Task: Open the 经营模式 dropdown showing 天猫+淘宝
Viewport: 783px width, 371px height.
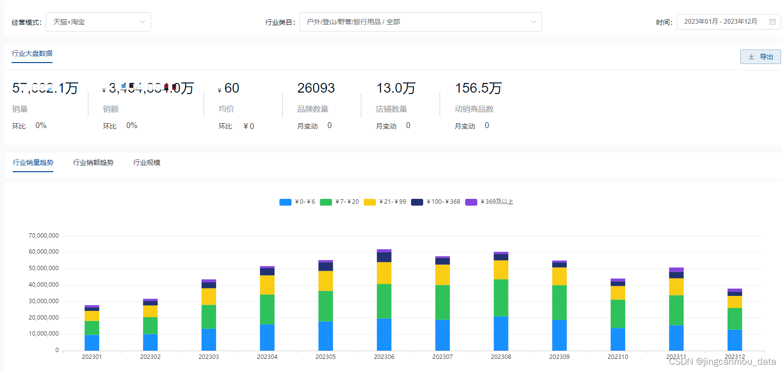Action: pyautogui.click(x=98, y=22)
